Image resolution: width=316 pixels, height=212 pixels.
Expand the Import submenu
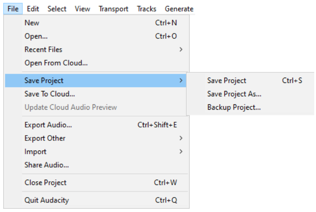coord(96,152)
